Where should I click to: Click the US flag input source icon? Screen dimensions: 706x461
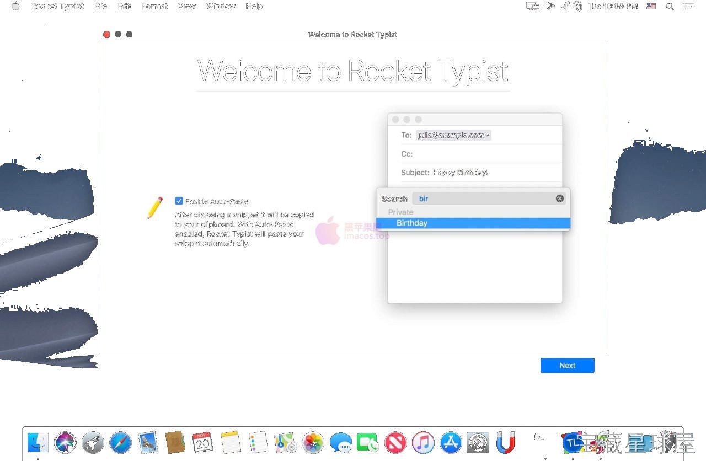click(x=651, y=7)
